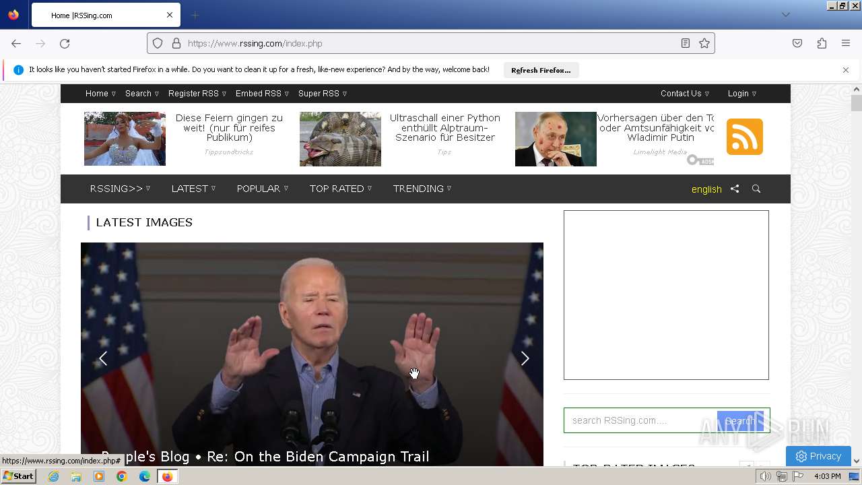The image size is (862, 485).
Task: Click the 4:03 PM system clock
Action: [828, 476]
